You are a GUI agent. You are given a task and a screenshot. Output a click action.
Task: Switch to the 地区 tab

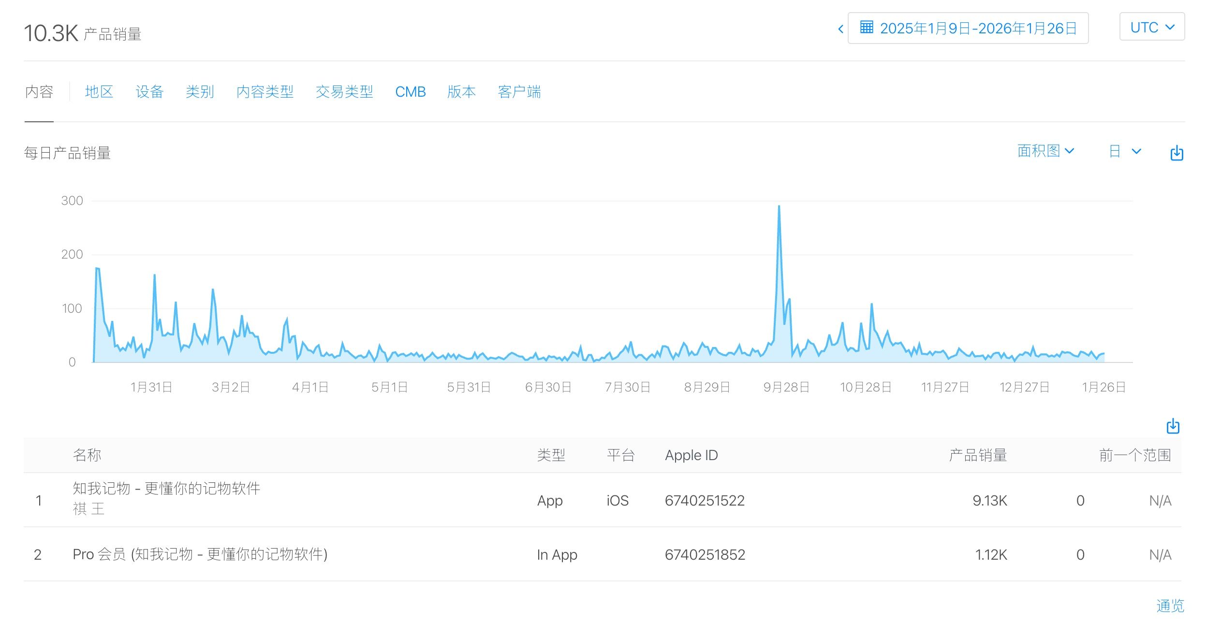pos(99,91)
